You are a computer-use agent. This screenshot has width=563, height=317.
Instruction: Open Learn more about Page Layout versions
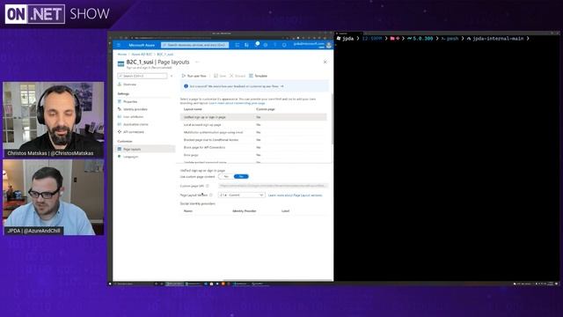click(x=296, y=195)
